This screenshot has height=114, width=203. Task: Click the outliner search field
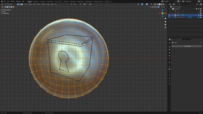point(184,4)
